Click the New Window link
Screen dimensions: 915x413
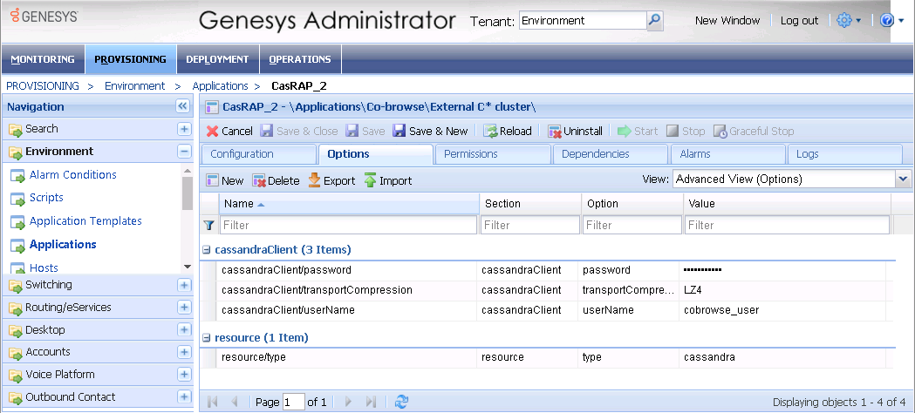click(x=727, y=20)
